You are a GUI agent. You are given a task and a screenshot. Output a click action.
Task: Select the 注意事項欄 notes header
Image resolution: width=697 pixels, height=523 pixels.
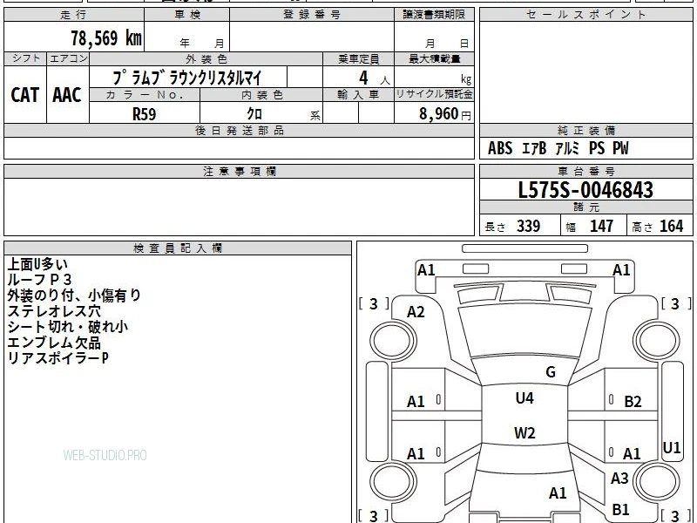[x=239, y=172]
